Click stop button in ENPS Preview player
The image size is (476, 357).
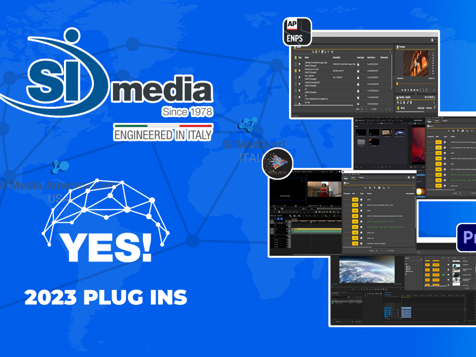click(x=412, y=90)
